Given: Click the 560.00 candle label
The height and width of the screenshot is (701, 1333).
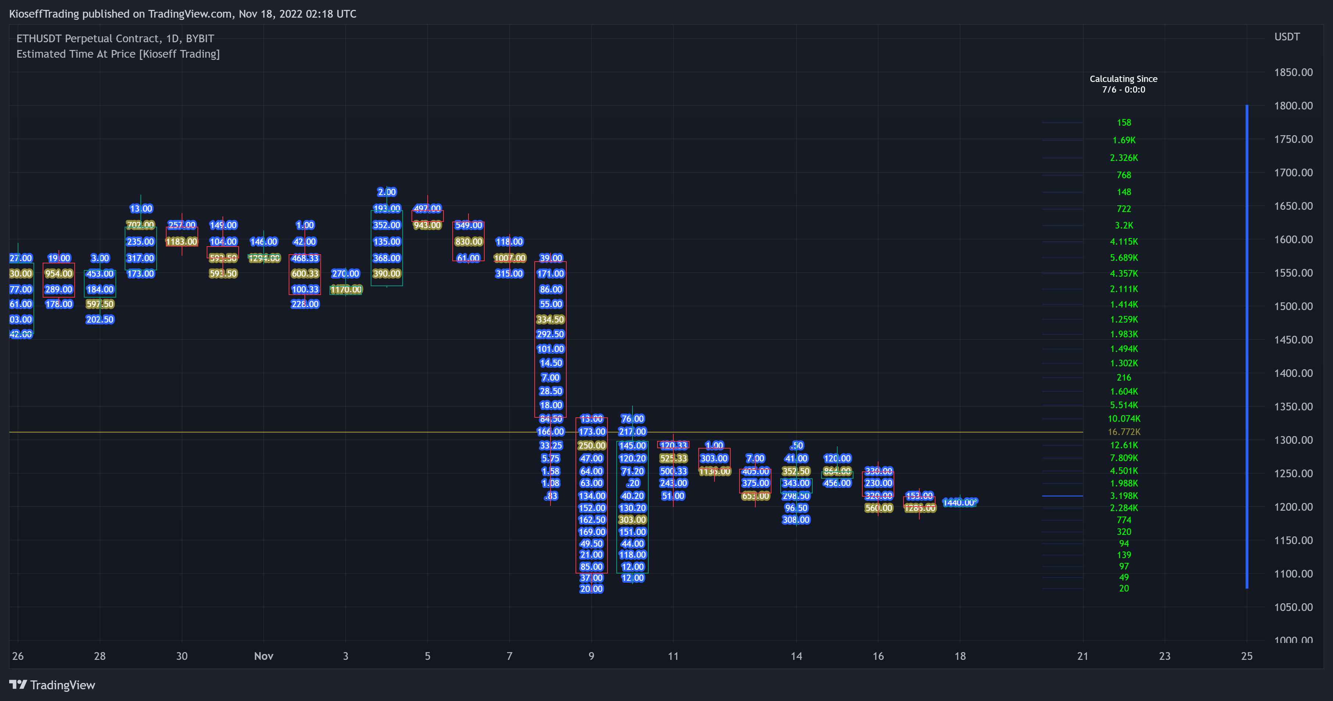Looking at the screenshot, I should coord(878,508).
